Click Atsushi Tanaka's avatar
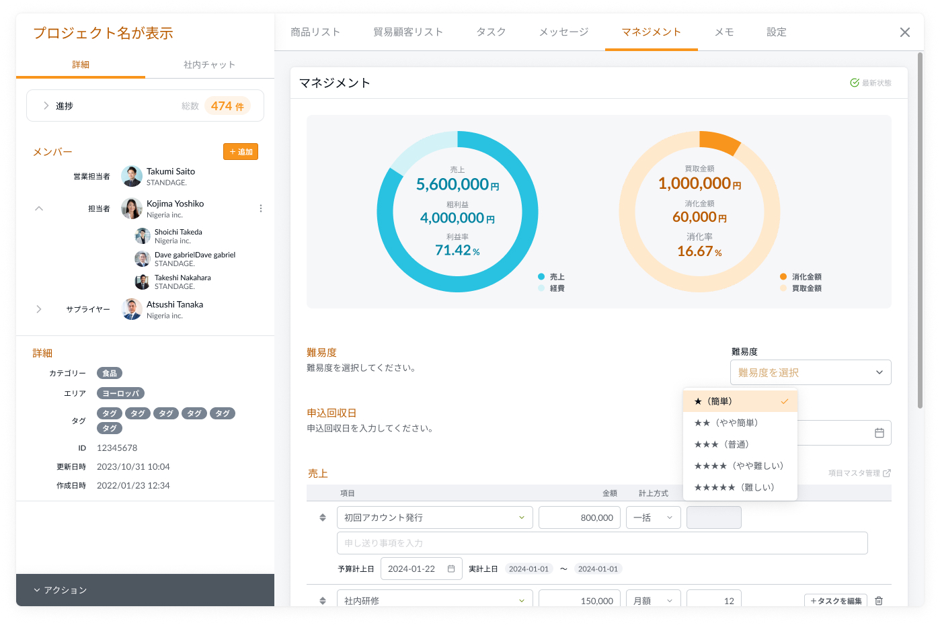Viewport: 940px width, 625px height. click(132, 309)
